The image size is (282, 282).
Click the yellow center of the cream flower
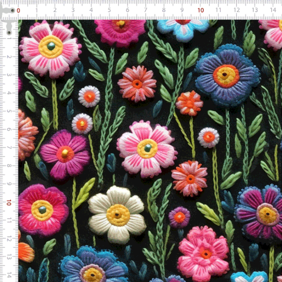pyautogui.click(x=117, y=215)
